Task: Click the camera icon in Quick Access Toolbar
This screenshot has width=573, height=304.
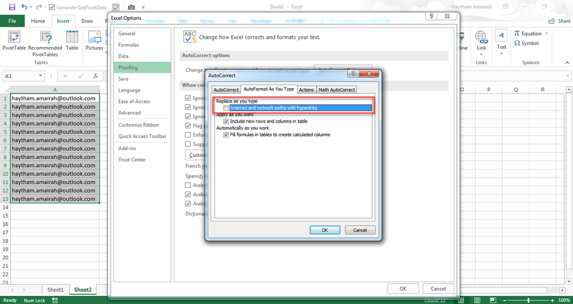Action: click(x=131, y=7)
